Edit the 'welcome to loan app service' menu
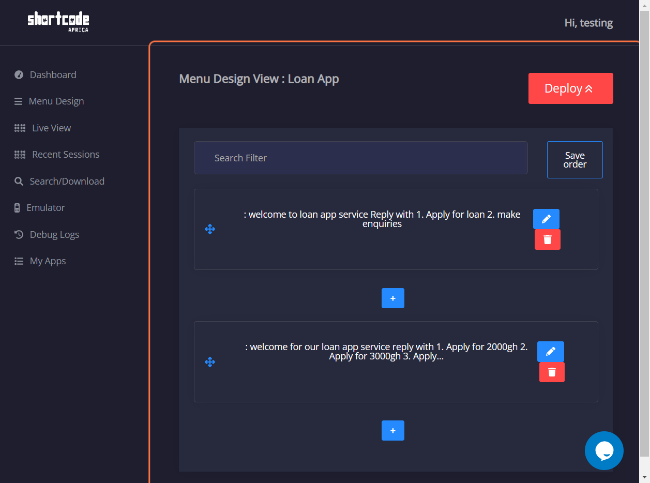Screen dimensions: 650x483 [546, 219]
